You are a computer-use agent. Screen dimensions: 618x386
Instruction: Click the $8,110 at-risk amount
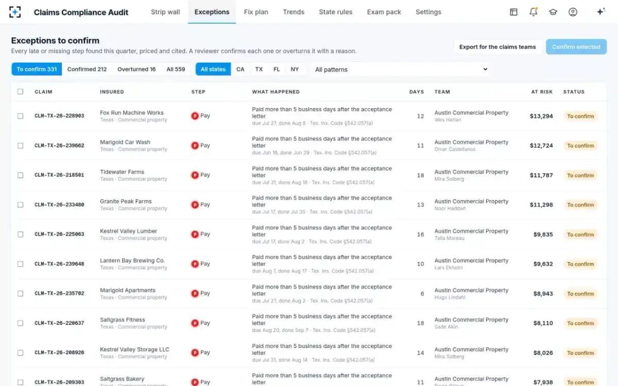543,323
